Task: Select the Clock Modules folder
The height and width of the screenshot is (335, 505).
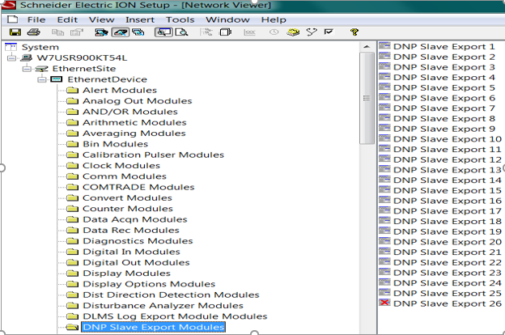Action: coord(121,166)
